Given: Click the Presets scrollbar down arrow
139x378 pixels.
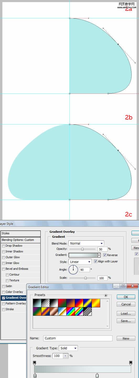Looking at the screenshot, I should (108, 326).
